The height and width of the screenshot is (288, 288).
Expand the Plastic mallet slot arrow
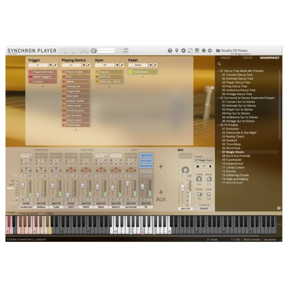89,72
